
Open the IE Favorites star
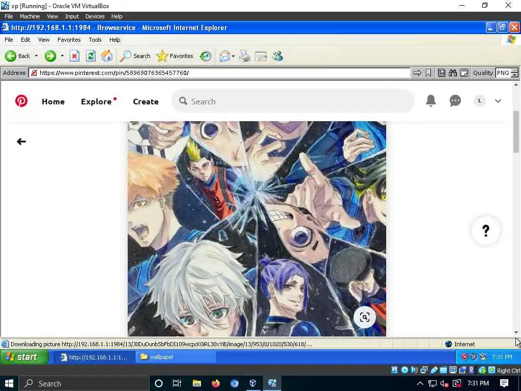coord(175,56)
